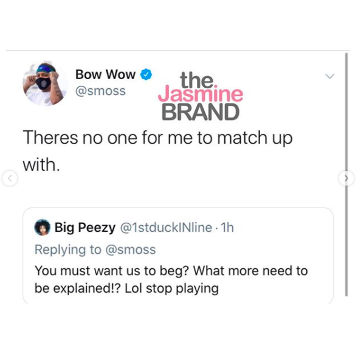Open the @smoss handle under Bow Wow
This screenshot has height=356, width=358.
pyautogui.click(x=100, y=91)
